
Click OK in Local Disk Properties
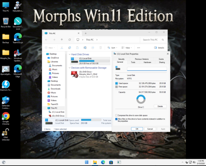[x=137, y=129]
